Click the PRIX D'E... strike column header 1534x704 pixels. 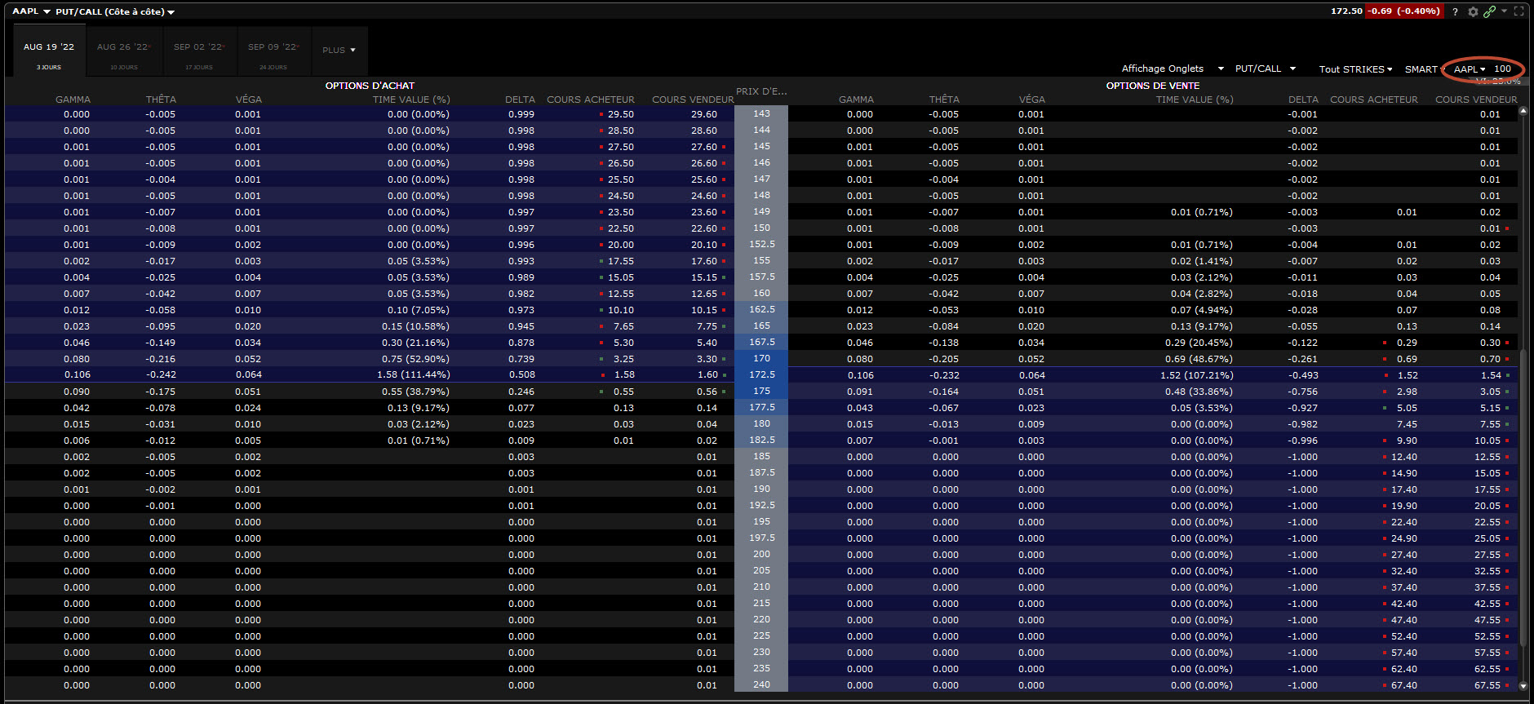pyautogui.click(x=761, y=91)
